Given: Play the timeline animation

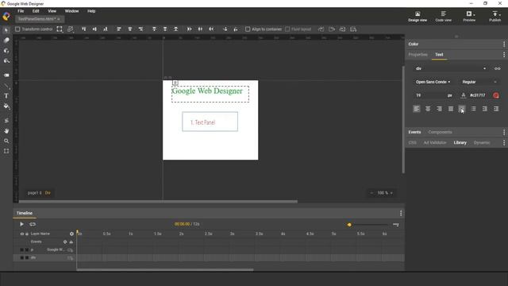Looking at the screenshot, I should coord(21,224).
